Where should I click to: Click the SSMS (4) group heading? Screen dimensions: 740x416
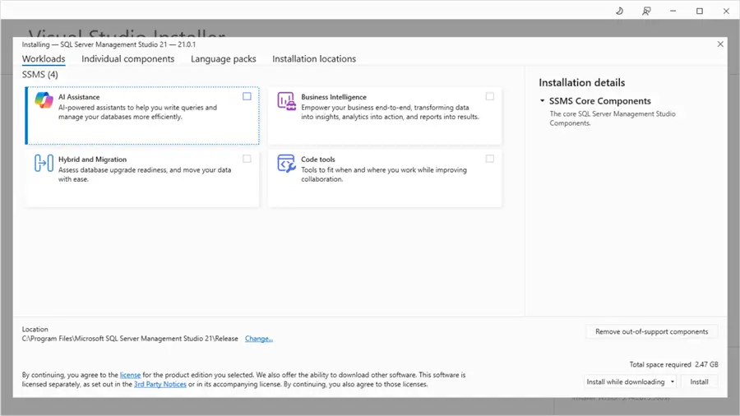click(40, 75)
